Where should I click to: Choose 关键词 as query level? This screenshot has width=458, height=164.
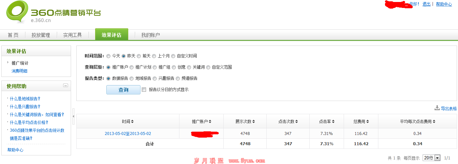tap(189, 67)
